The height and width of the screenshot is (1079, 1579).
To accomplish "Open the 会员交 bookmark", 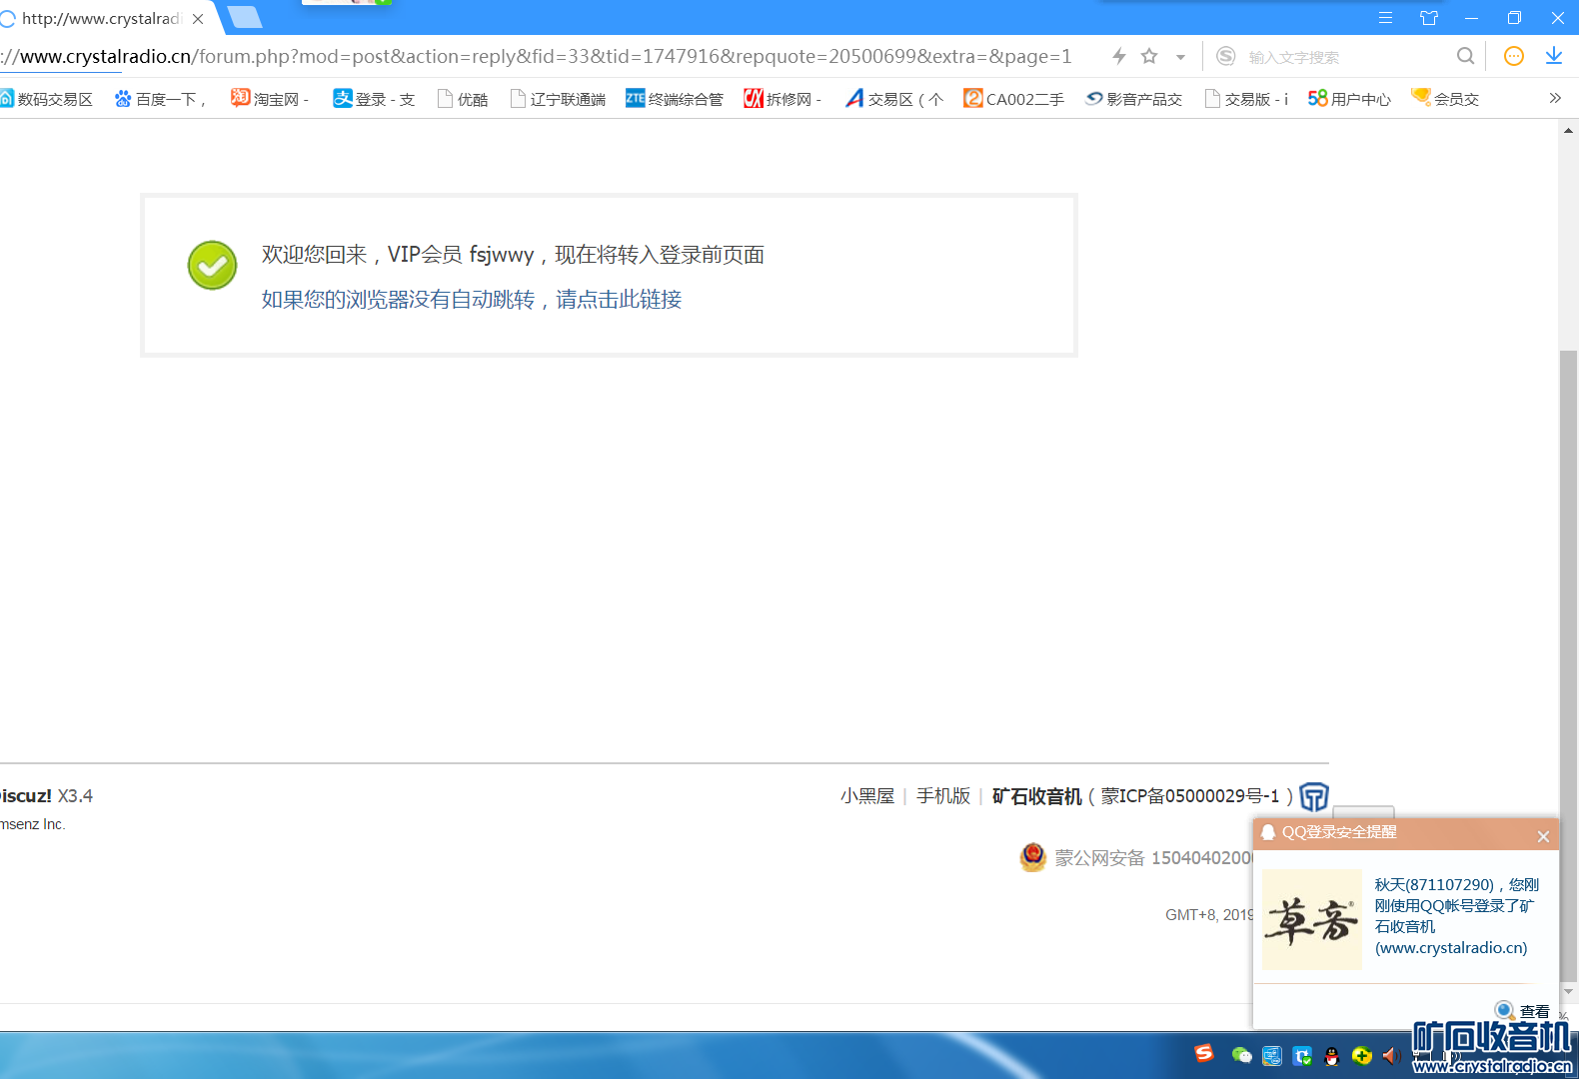I will [x=1445, y=99].
